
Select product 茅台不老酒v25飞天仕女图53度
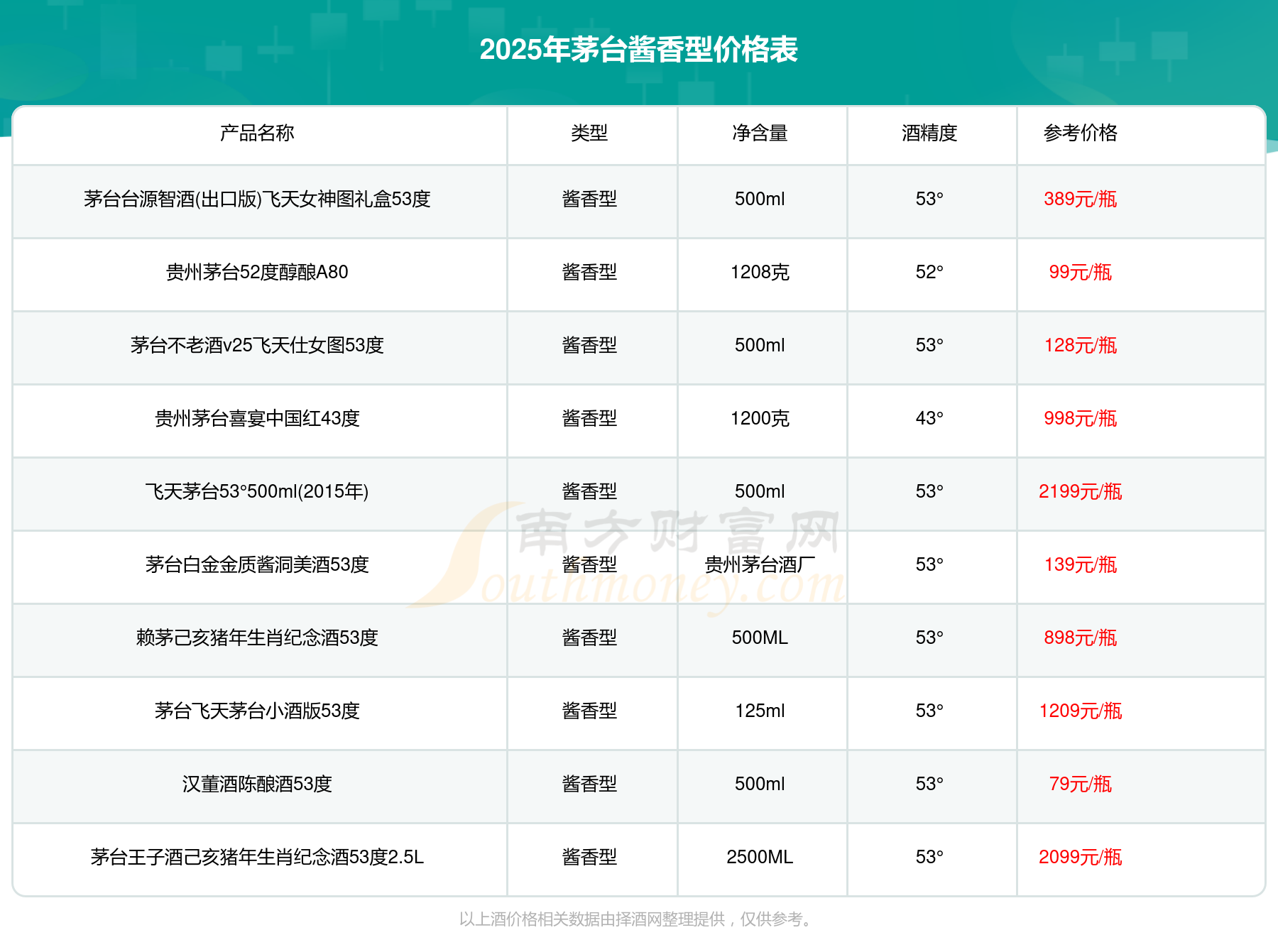pos(257,345)
